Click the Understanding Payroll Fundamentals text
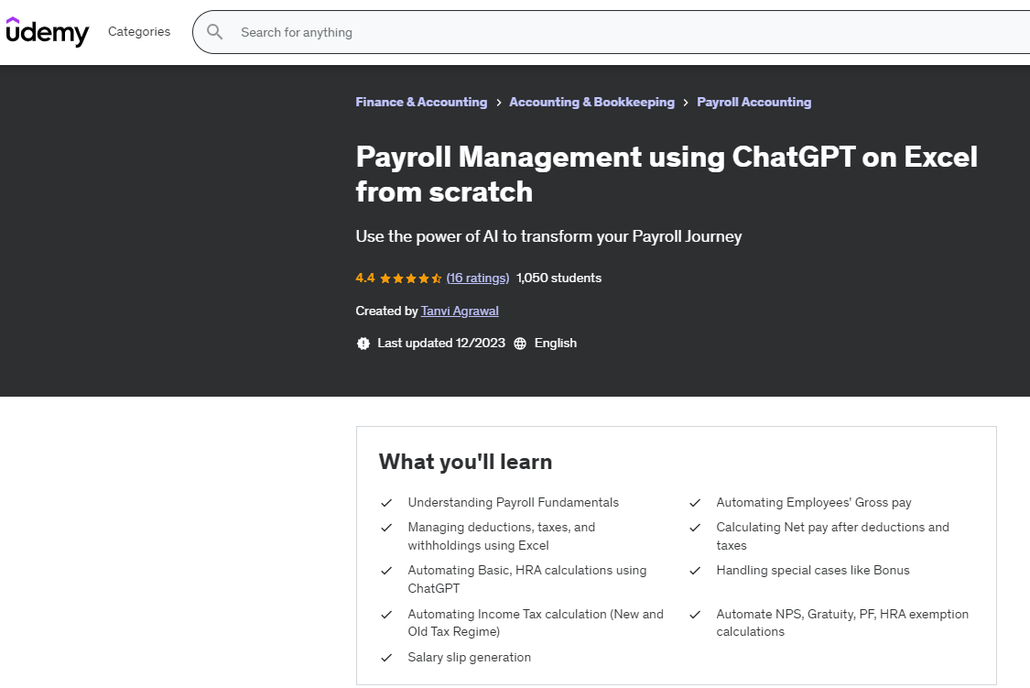The height and width of the screenshot is (688, 1030). [x=513, y=503]
